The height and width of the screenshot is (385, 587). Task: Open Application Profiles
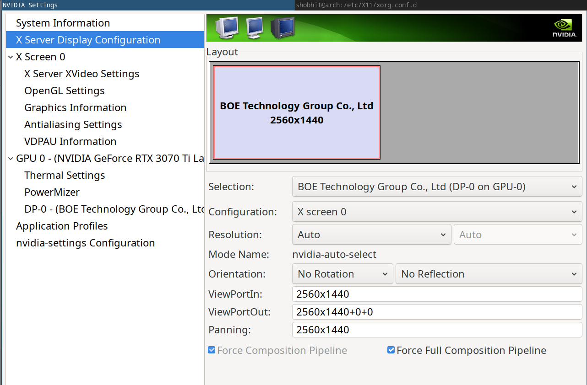[62, 226]
